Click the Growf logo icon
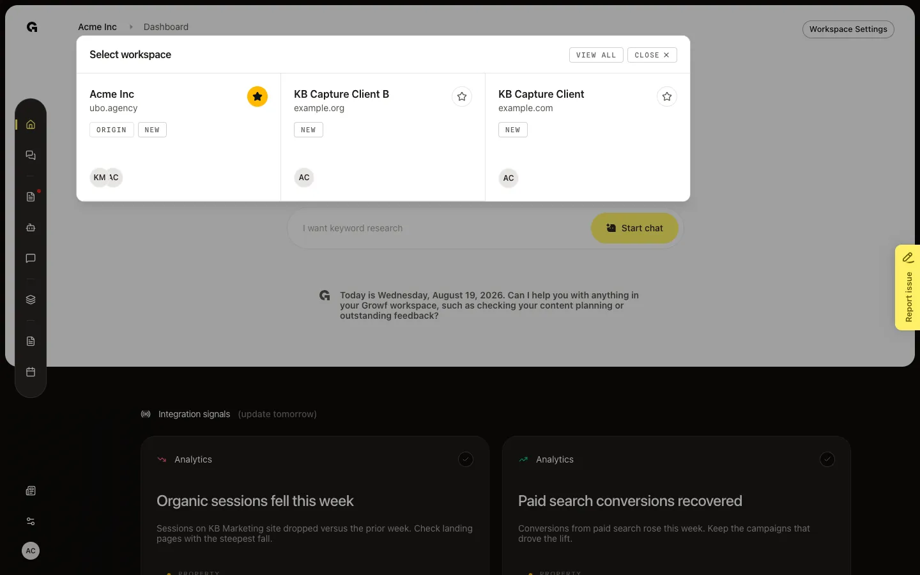 (x=32, y=27)
